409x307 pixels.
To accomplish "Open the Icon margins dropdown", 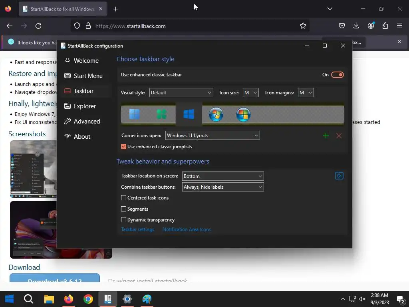I will [306, 93].
